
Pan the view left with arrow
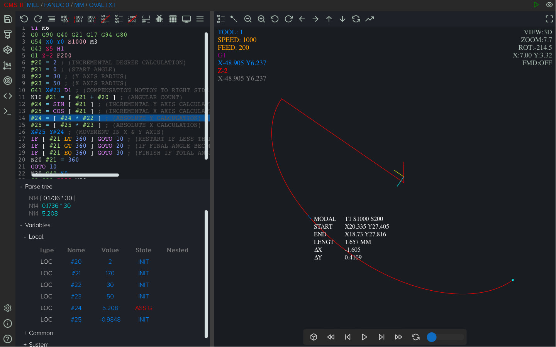[302, 19]
